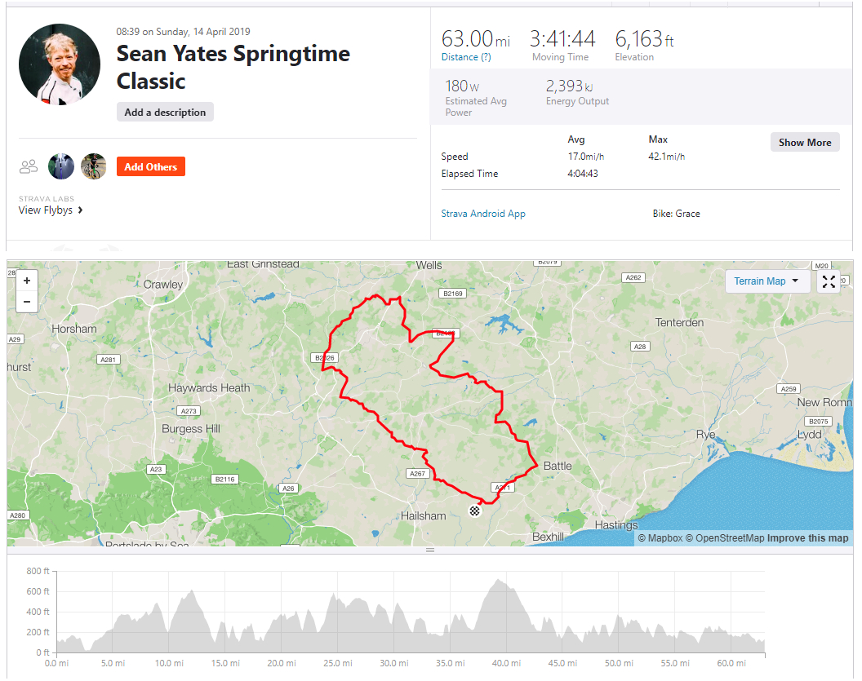
Task: Open second tagged athlete avatar
Action: tap(93, 166)
